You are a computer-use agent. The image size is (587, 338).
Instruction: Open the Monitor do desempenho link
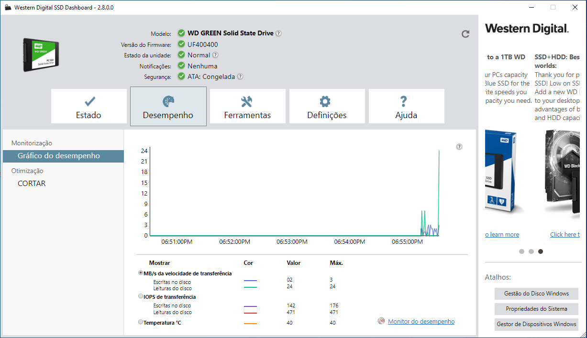[421, 321]
